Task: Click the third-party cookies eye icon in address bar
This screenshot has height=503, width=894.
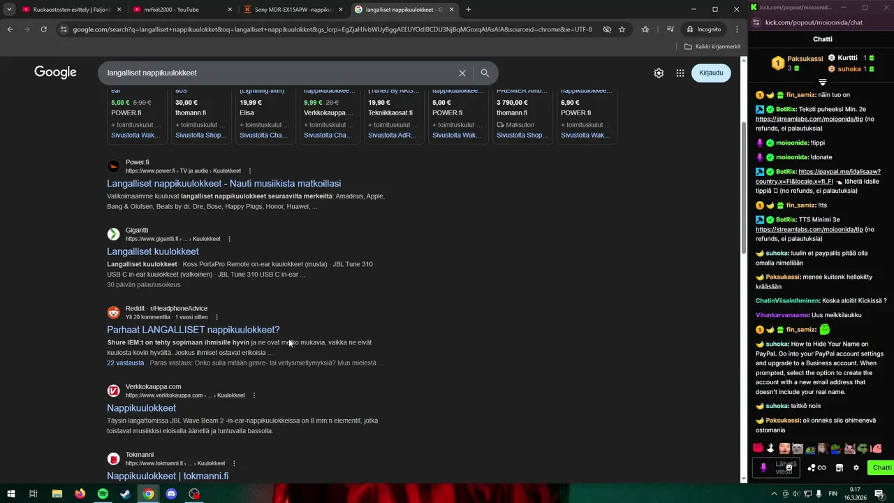Action: tap(607, 29)
